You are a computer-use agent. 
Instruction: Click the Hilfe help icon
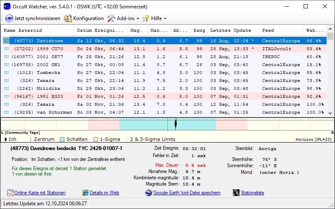pos(146,18)
